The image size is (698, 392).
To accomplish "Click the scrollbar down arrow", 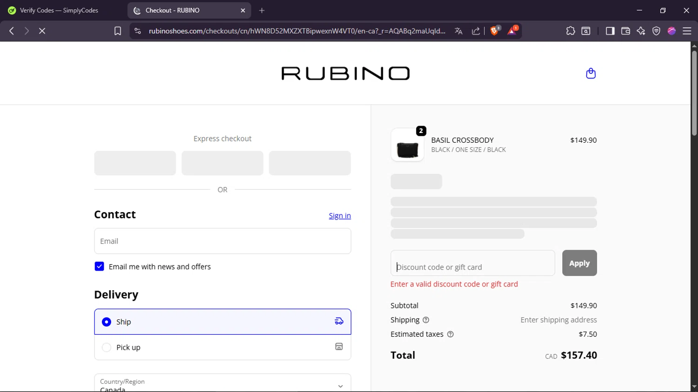I will click(694, 387).
